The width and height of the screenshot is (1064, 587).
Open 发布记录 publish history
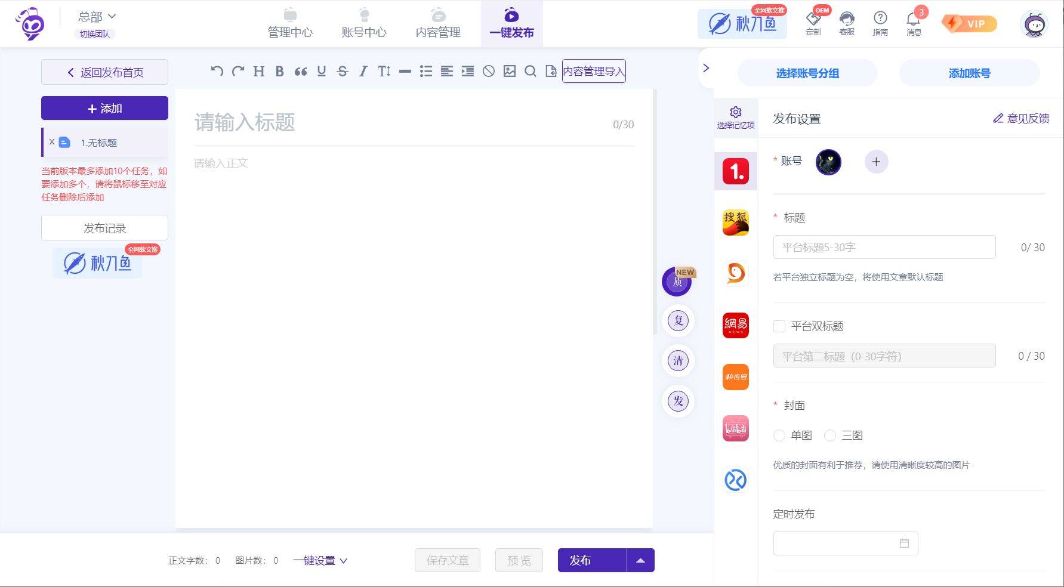105,228
